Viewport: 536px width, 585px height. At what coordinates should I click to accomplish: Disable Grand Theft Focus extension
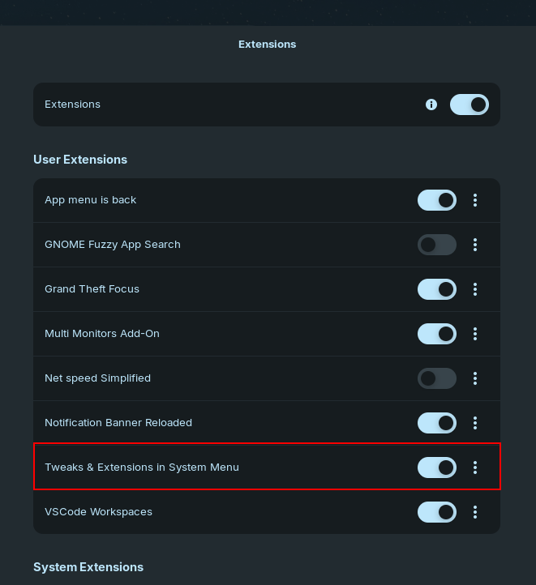tap(436, 289)
